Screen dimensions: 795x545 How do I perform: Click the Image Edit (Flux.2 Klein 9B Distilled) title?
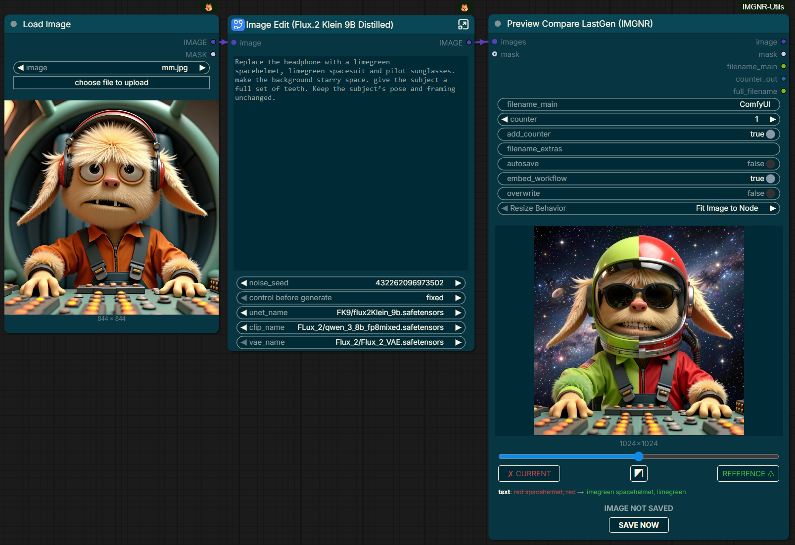pyautogui.click(x=320, y=25)
